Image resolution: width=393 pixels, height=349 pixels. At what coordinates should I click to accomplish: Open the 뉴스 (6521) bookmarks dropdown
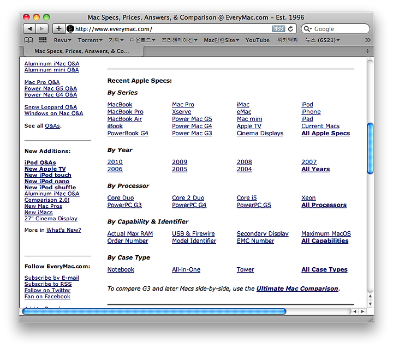[323, 40]
